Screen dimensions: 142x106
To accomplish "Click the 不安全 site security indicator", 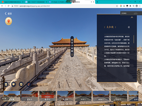I will point(15,6).
